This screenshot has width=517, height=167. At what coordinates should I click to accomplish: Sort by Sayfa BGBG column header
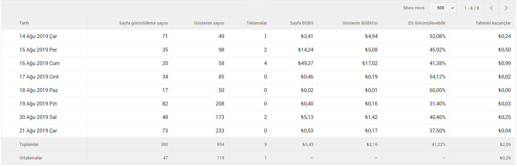coord(302,23)
